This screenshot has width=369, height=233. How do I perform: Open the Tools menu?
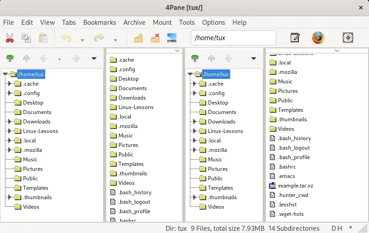(x=187, y=23)
